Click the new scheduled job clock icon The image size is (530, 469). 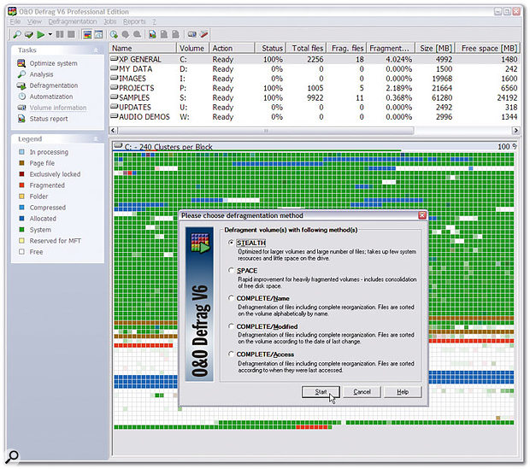point(114,34)
